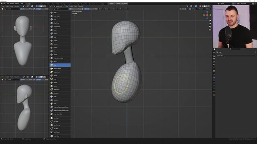Switch to solid viewport shading

pyautogui.click(x=205, y=6)
